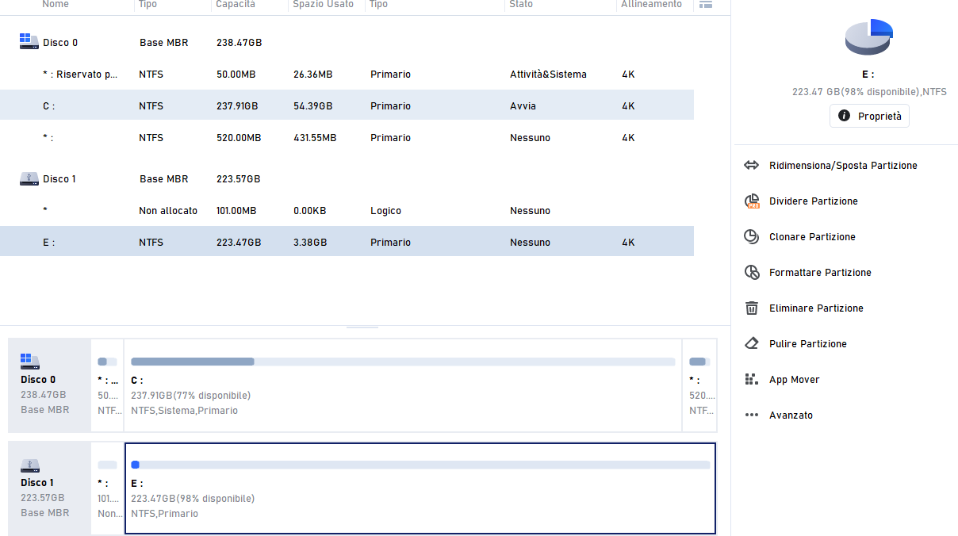Click the 50MB reserved block in Disco 0 map
Screen dimensions: 958x536
click(x=107, y=385)
